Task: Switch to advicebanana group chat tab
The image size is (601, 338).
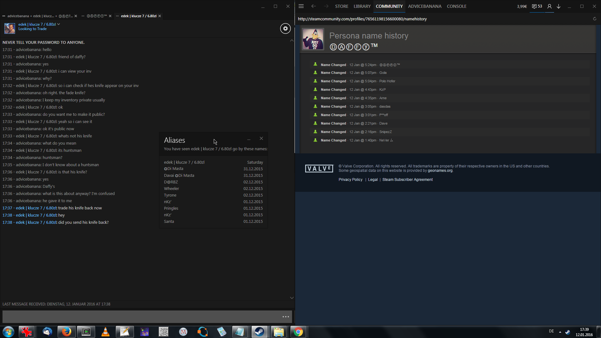Action: click(x=40, y=16)
